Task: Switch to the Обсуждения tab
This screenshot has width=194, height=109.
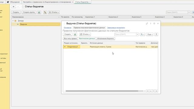Action: tap(14, 2)
